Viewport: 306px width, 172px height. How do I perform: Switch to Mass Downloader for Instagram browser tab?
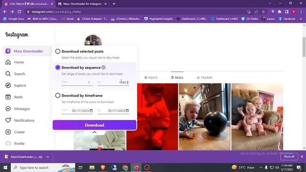click(x=83, y=4)
